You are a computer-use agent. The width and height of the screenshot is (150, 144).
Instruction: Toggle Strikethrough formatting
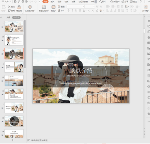[80, 10]
